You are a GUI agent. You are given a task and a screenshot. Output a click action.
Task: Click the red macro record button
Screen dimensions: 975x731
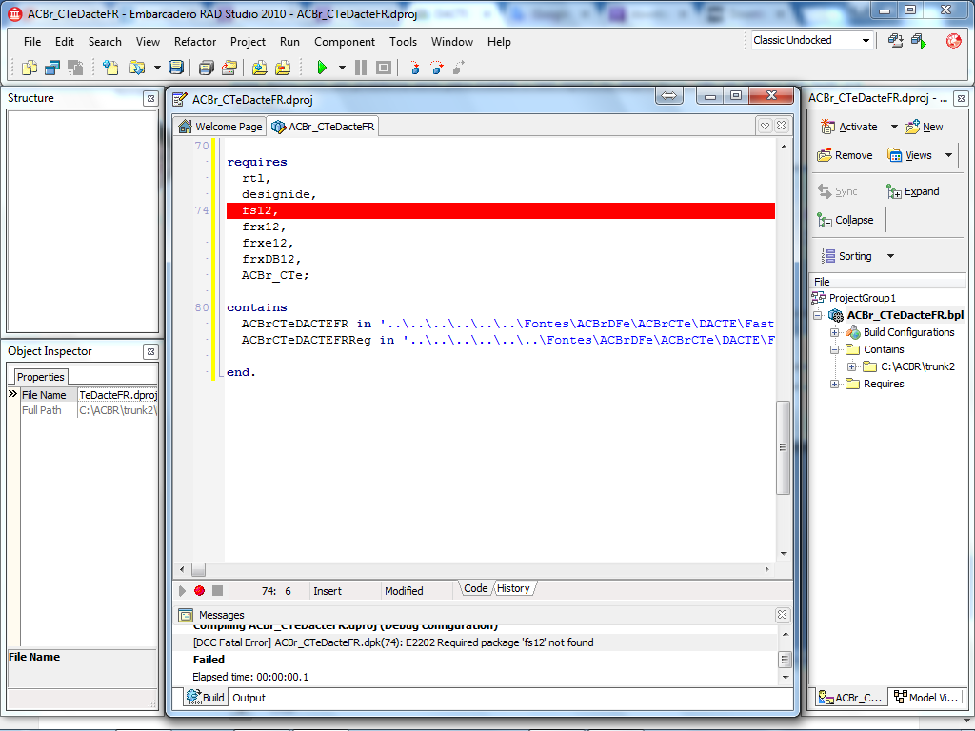tap(200, 590)
